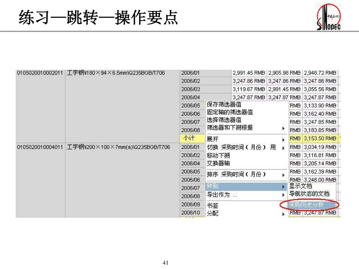Click yellow 小计 subtotal cell
This screenshot has height=269, width=359.
click(192, 138)
